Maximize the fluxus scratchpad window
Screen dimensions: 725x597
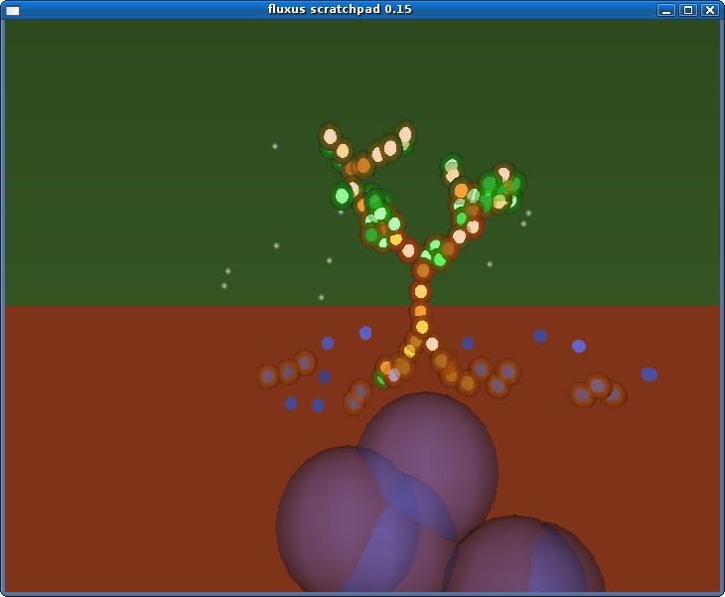(x=688, y=10)
